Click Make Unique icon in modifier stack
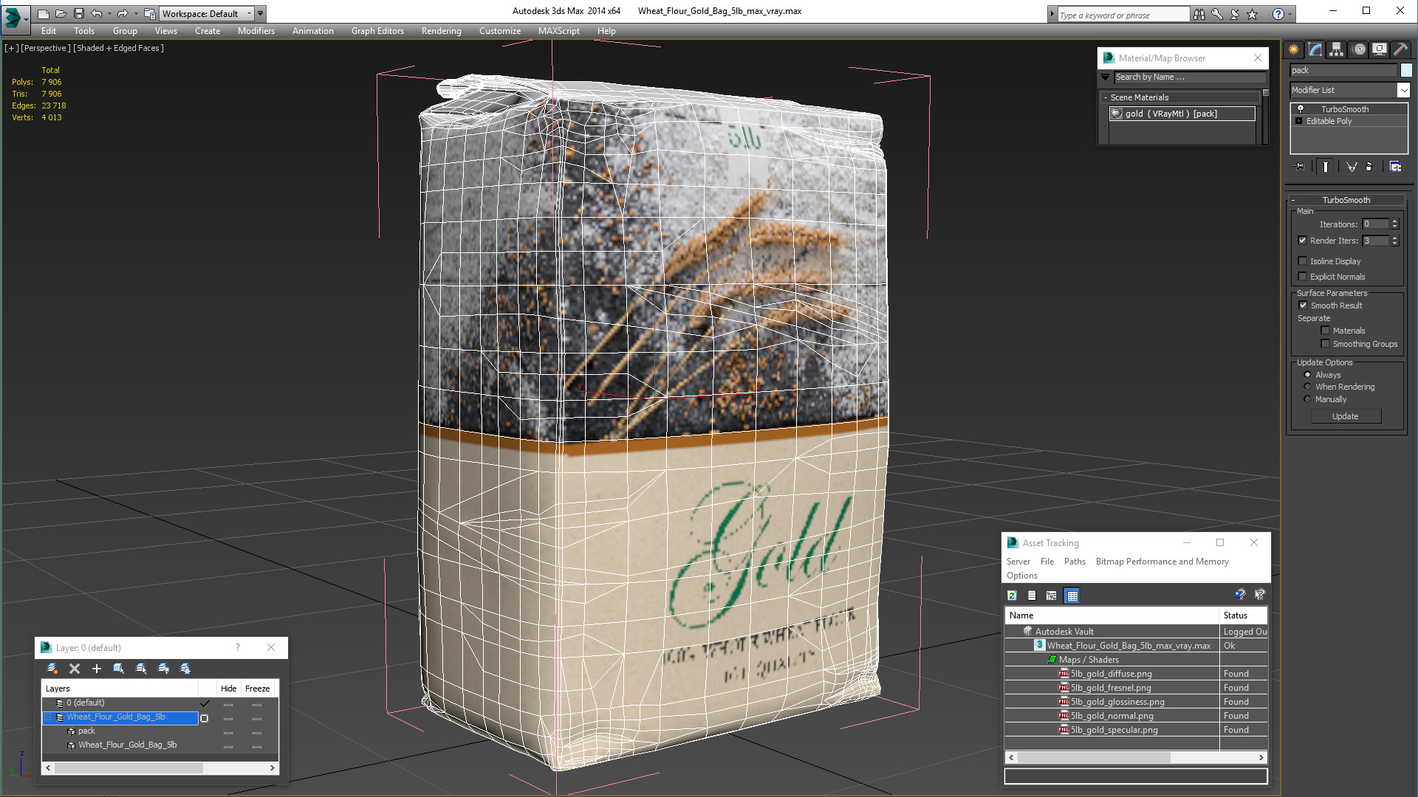 click(x=1352, y=167)
